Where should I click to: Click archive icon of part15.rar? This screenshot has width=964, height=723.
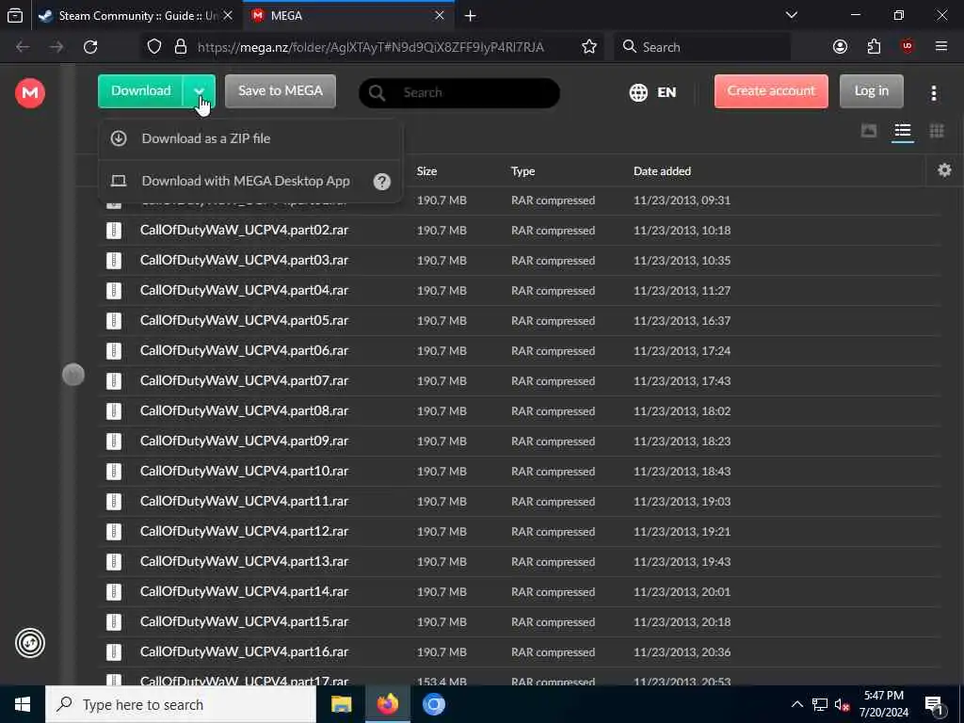(114, 621)
